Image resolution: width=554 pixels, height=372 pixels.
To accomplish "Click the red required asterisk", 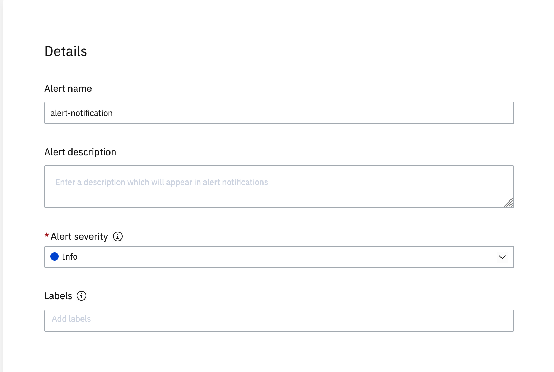I will click(x=47, y=235).
